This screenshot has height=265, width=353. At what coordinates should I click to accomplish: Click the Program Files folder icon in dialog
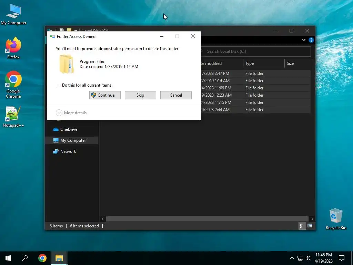pyautogui.click(x=67, y=64)
